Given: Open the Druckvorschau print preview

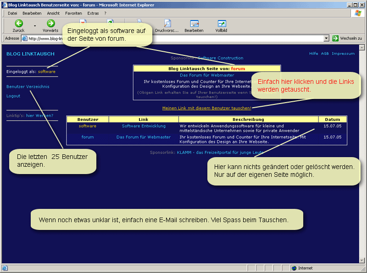Looking at the screenshot, I should click(x=167, y=23).
